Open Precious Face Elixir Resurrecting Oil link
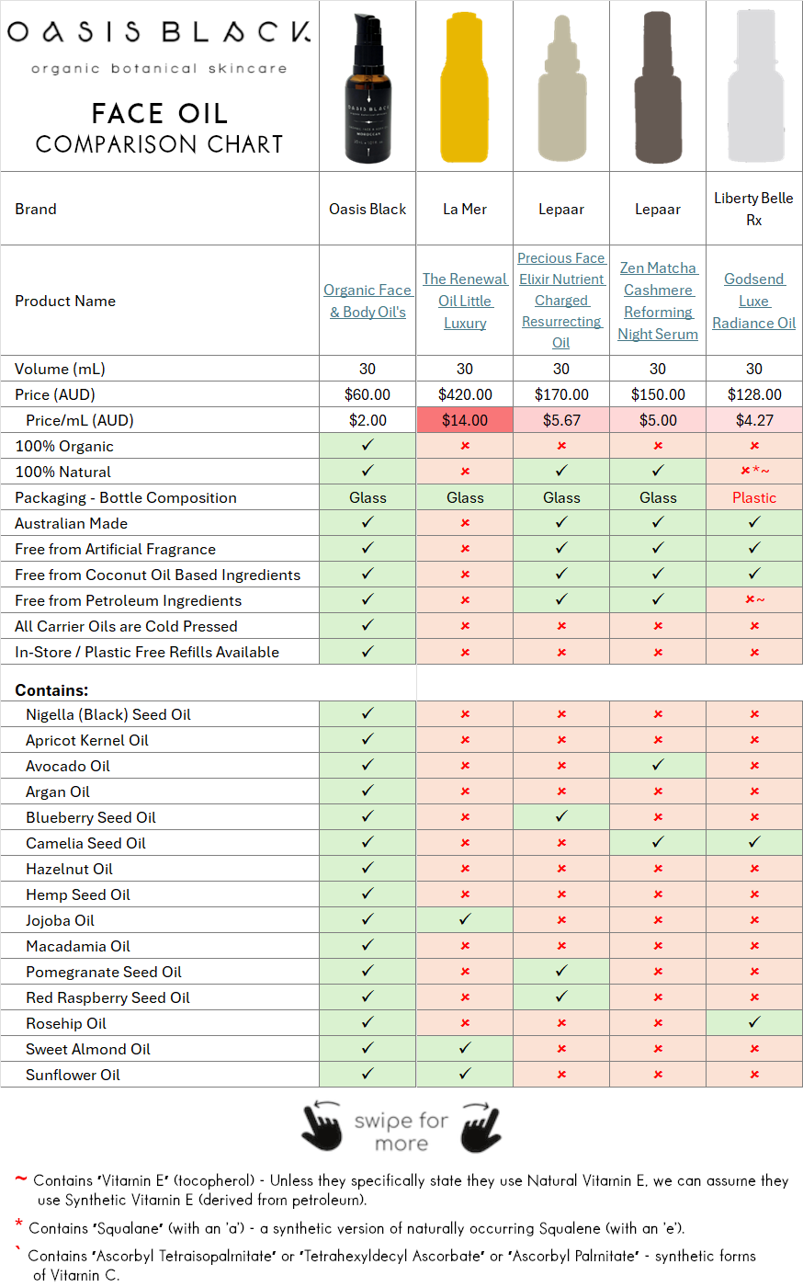This screenshot has width=803, height=1287. tap(561, 301)
